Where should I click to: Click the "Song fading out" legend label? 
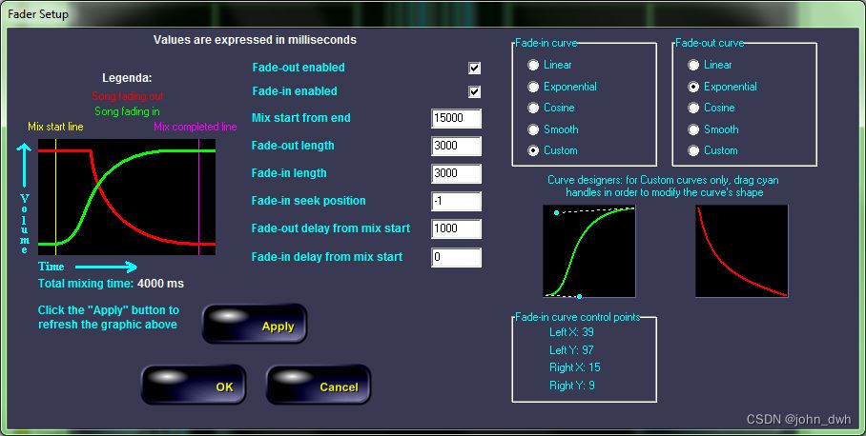(x=128, y=96)
